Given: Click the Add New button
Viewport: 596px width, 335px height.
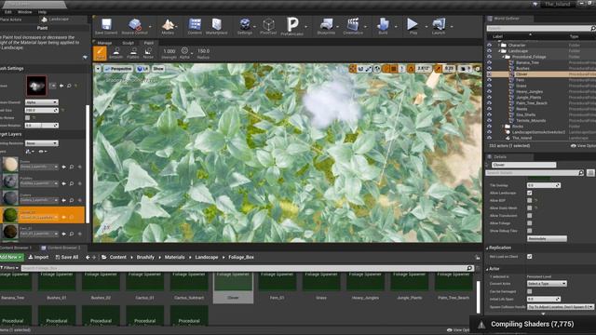Looking at the screenshot, I should (x=11, y=257).
